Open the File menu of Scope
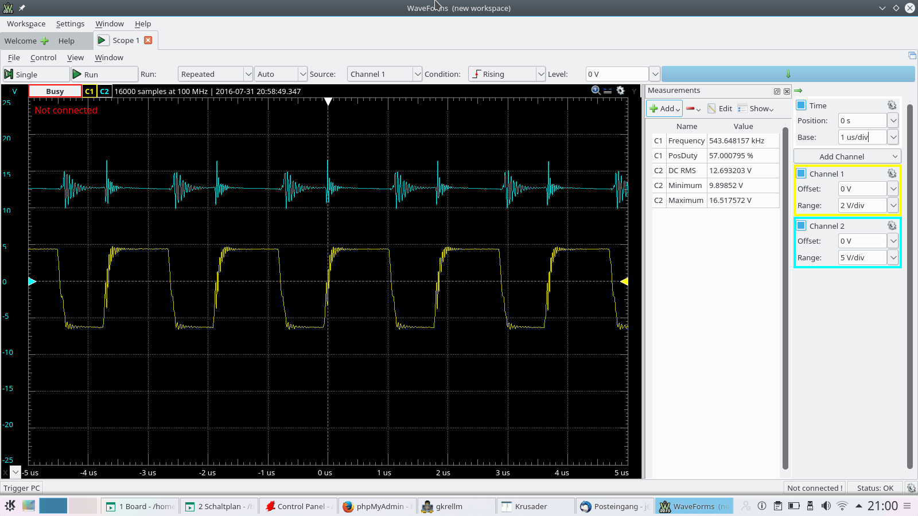 point(14,57)
